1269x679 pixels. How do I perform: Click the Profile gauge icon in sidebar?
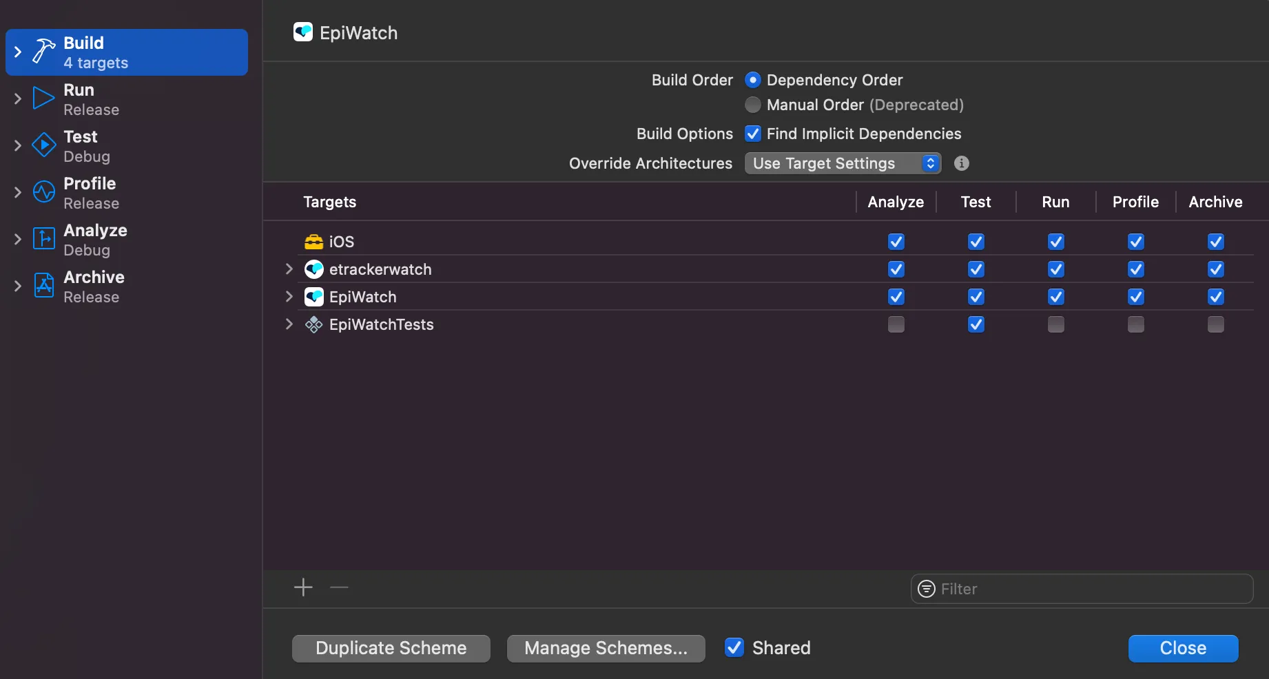[43, 192]
